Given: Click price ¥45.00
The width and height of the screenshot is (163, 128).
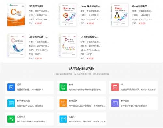Looking at the screenshot, I should pos(38,58).
